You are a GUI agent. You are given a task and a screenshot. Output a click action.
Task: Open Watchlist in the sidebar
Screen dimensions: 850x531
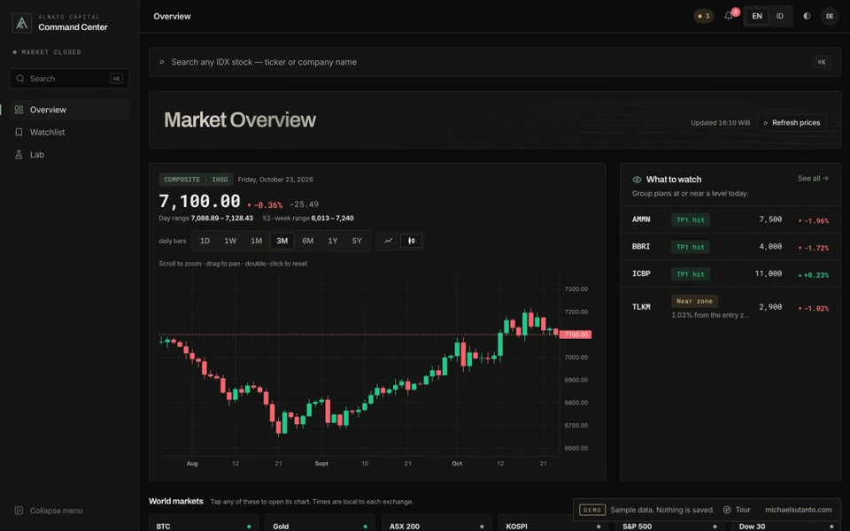tap(69, 132)
